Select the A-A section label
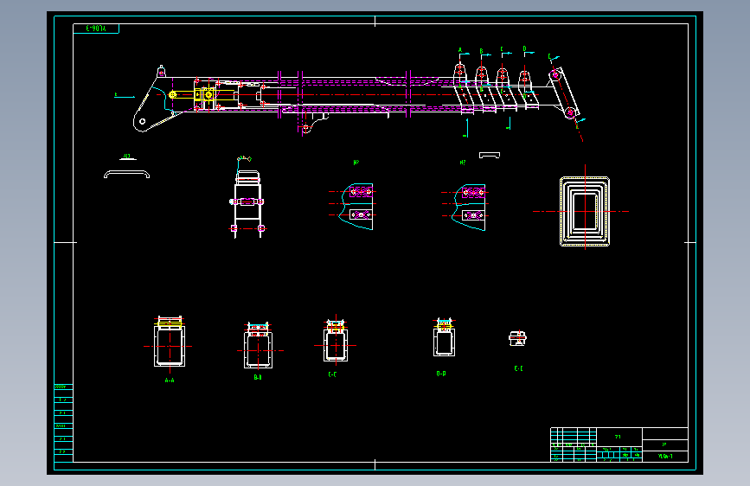Screen dimensions: 750x486 pos(170,380)
